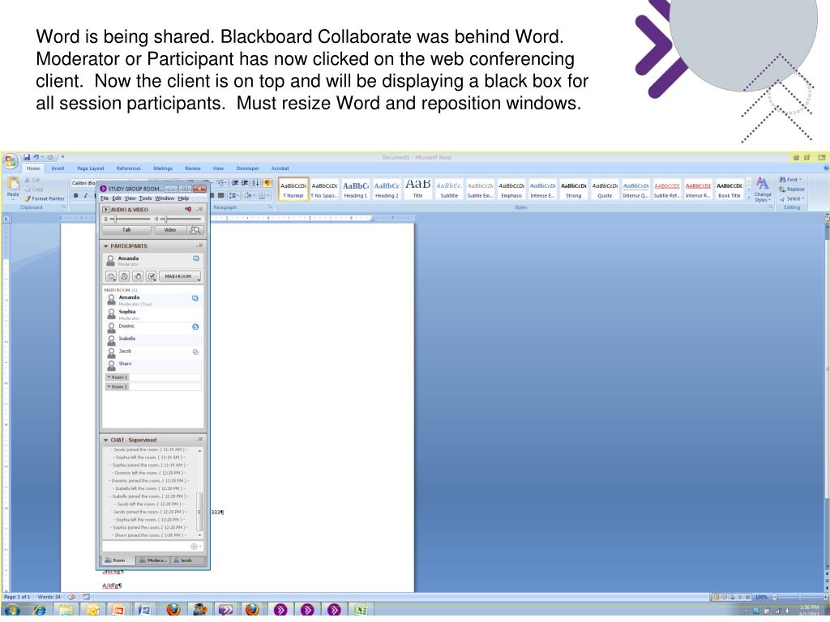Undo last action in Word toolbar
This screenshot has width=830, height=622.
pos(36,157)
